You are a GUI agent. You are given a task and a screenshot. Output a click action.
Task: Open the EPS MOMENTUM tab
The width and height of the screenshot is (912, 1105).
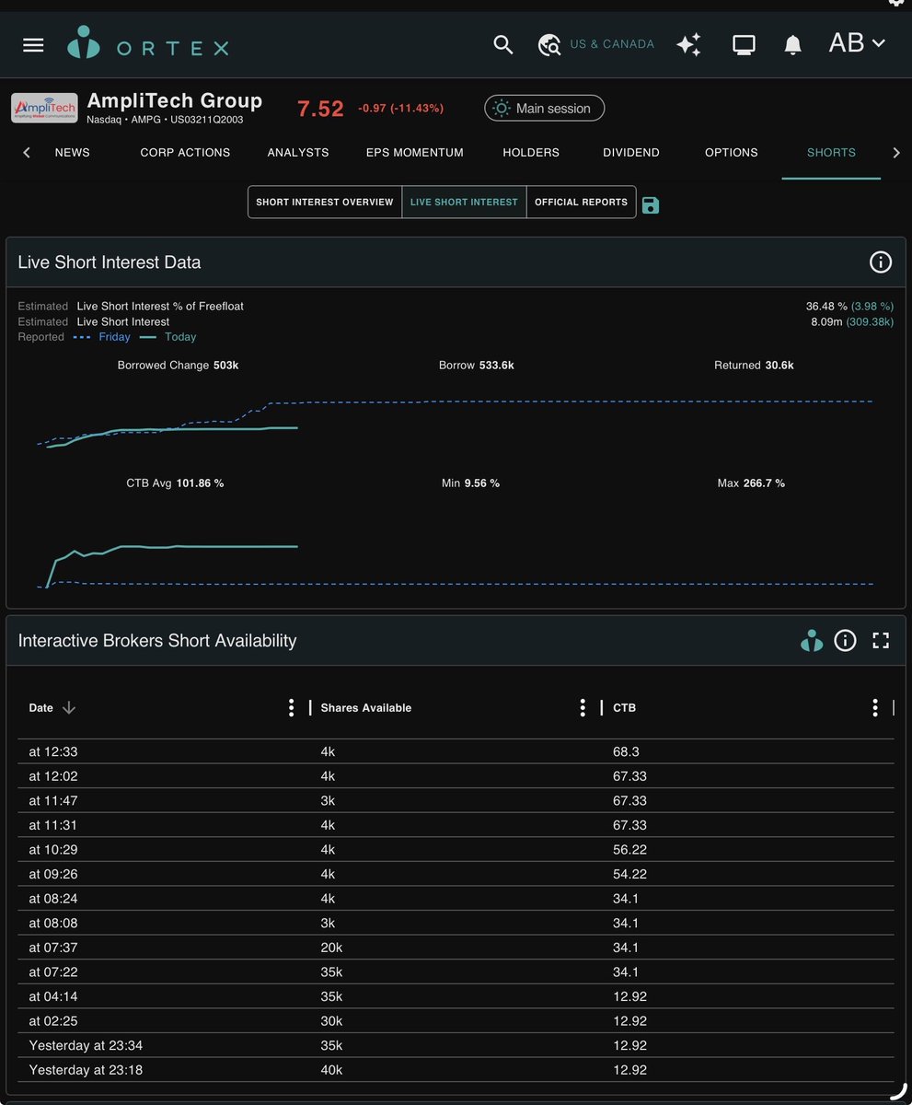[415, 153]
